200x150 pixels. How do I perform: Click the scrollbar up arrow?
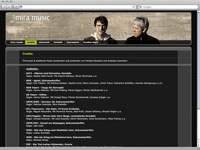coord(198,142)
